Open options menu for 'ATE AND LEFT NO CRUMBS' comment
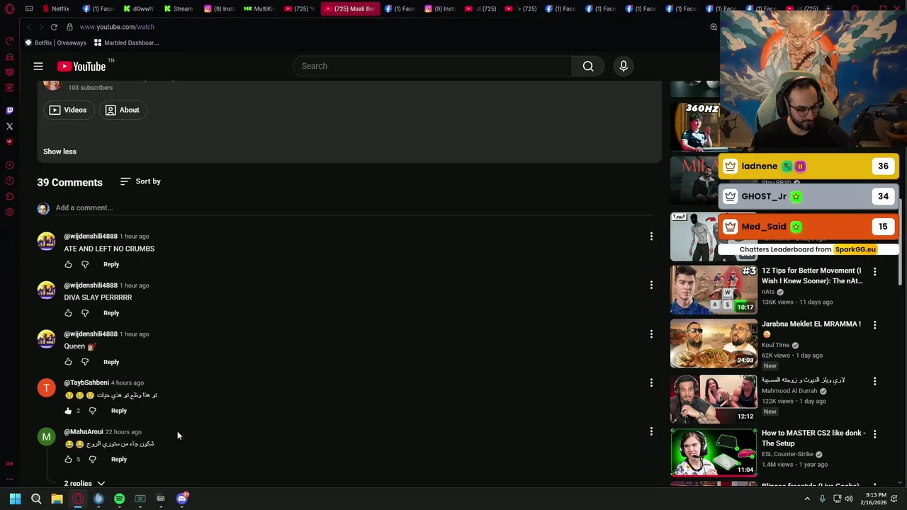Viewport: 907px width, 510px height. pyautogui.click(x=651, y=237)
